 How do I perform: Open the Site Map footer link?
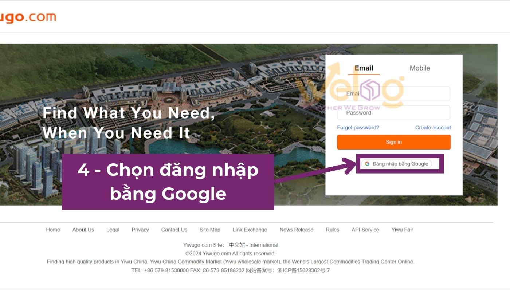coord(210,230)
